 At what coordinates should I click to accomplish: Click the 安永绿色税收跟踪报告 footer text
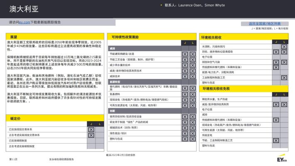[x=61, y=159]
